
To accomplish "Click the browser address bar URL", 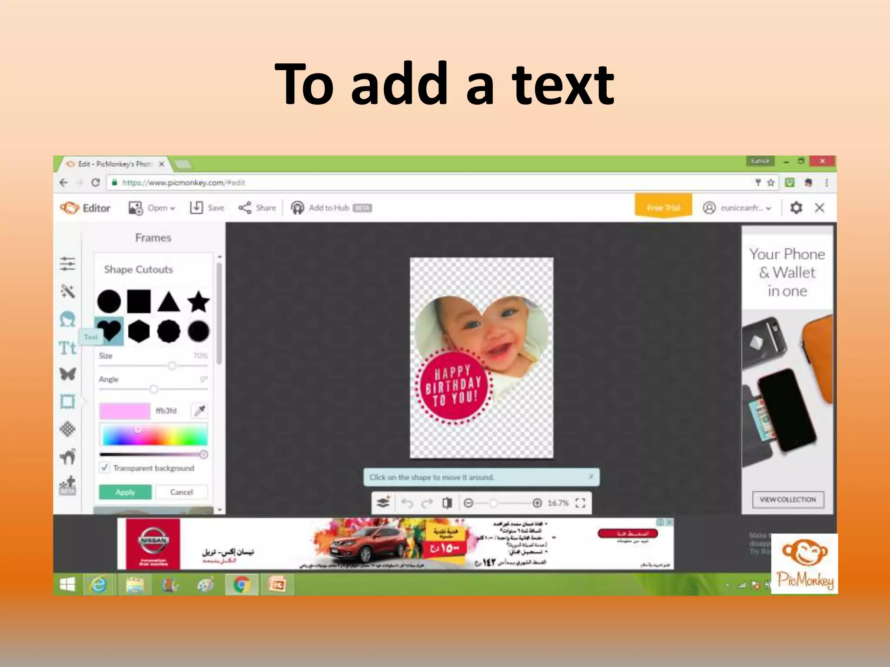I will coord(184,182).
